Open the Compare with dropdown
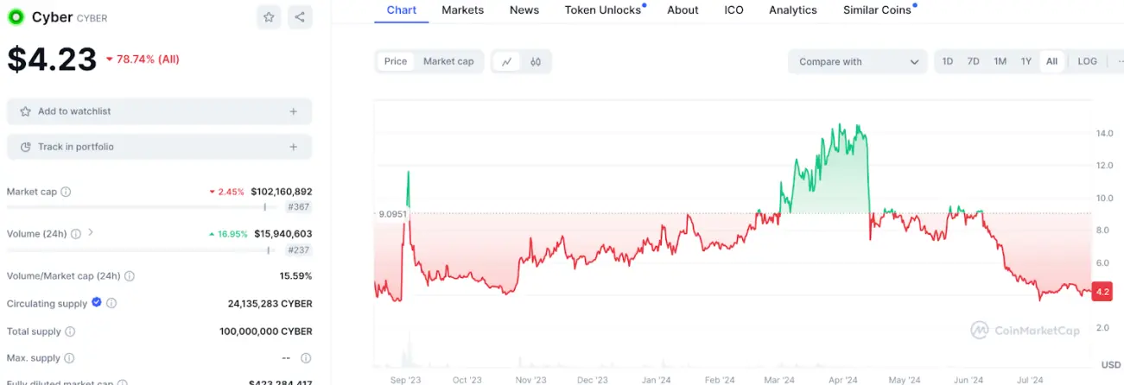 click(858, 61)
